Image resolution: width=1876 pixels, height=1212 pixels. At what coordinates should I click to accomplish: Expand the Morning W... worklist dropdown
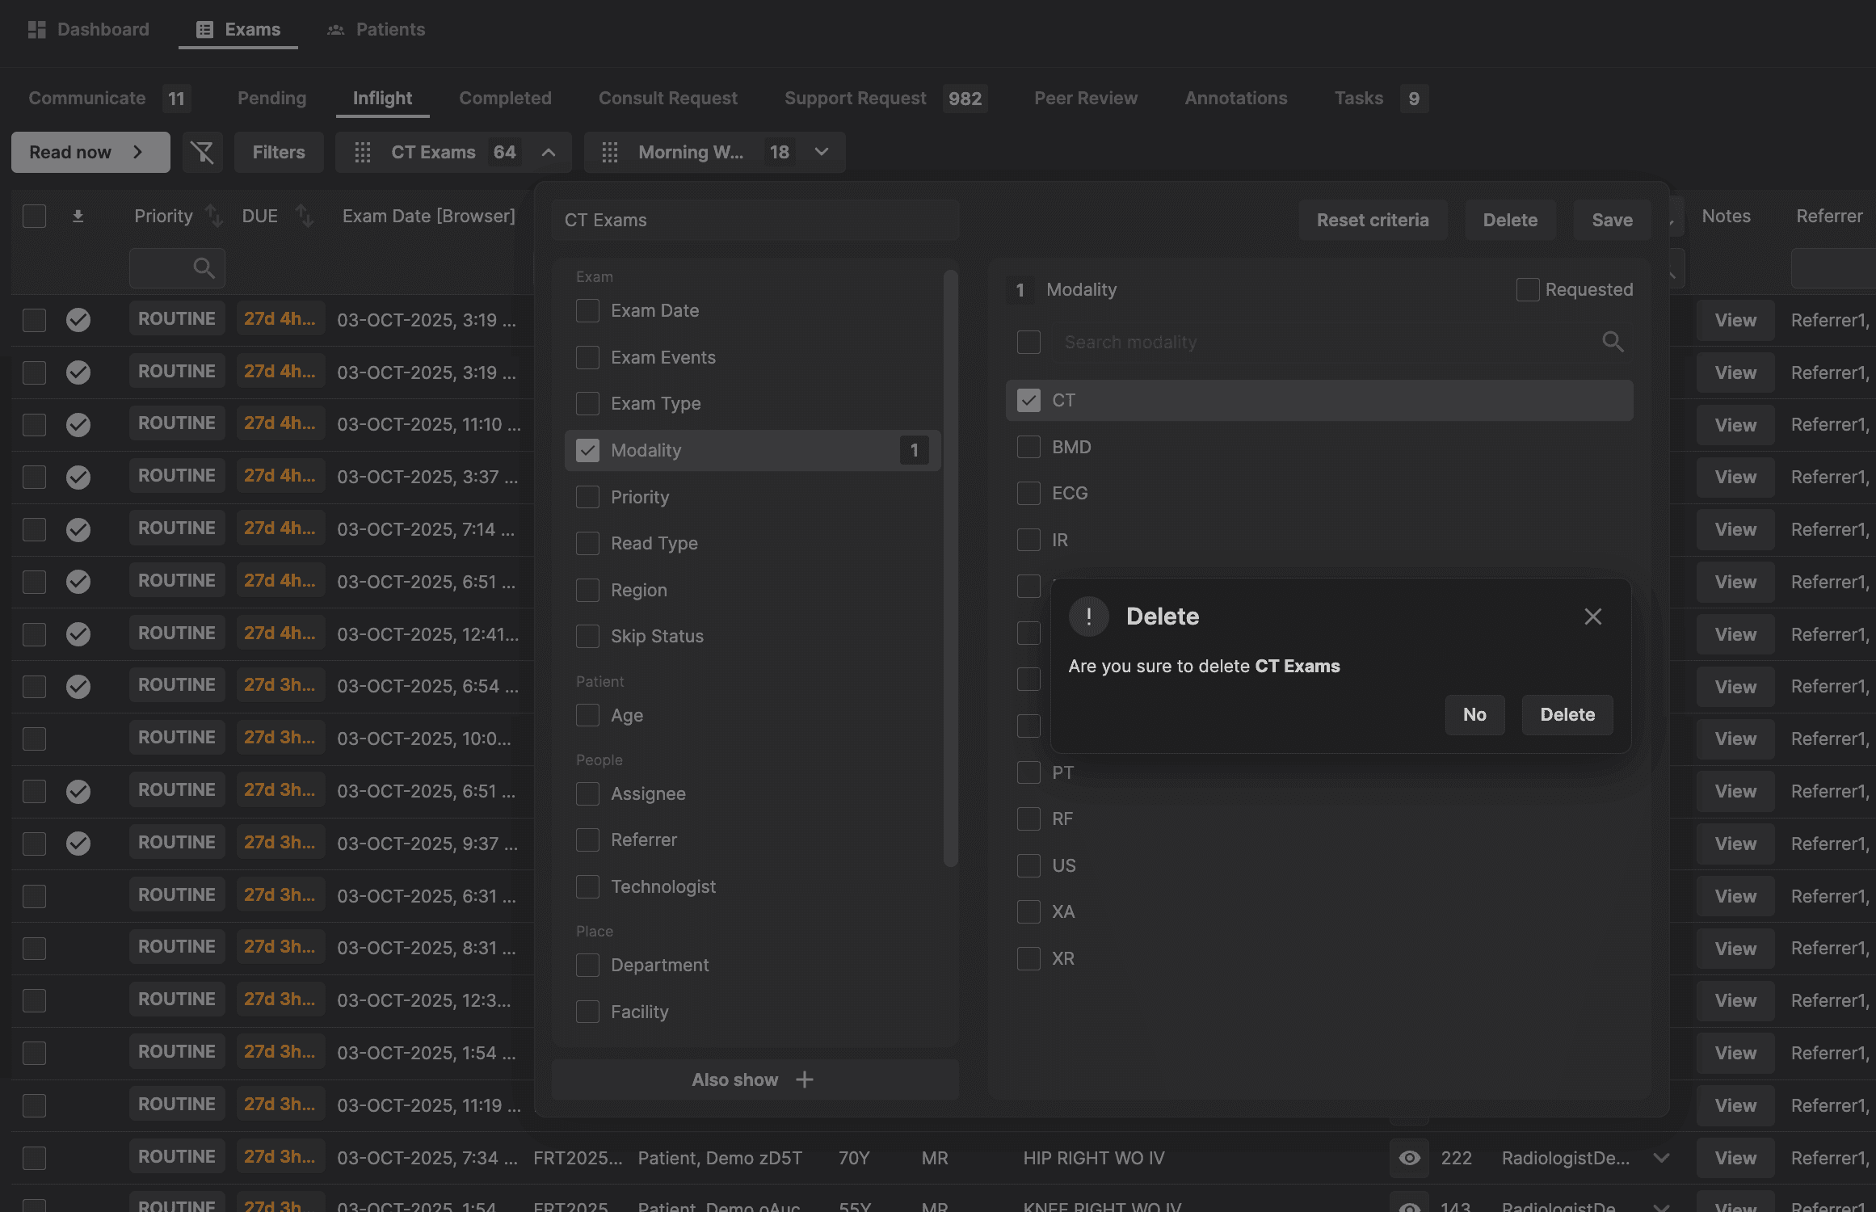[821, 152]
